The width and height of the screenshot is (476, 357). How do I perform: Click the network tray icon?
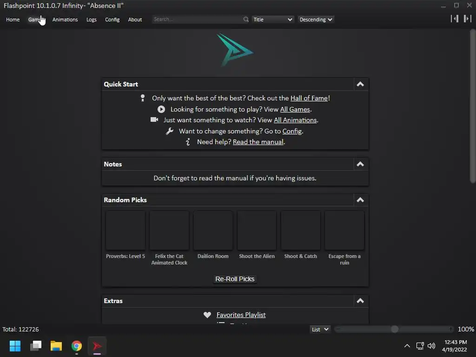(x=420, y=346)
